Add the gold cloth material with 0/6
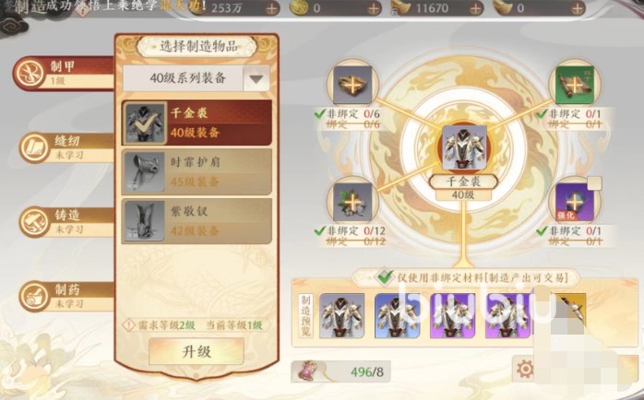This screenshot has width=644, height=400. (x=352, y=85)
